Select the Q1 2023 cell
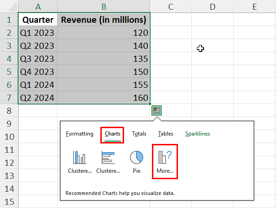This screenshot has width=276, height=208. click(38, 32)
